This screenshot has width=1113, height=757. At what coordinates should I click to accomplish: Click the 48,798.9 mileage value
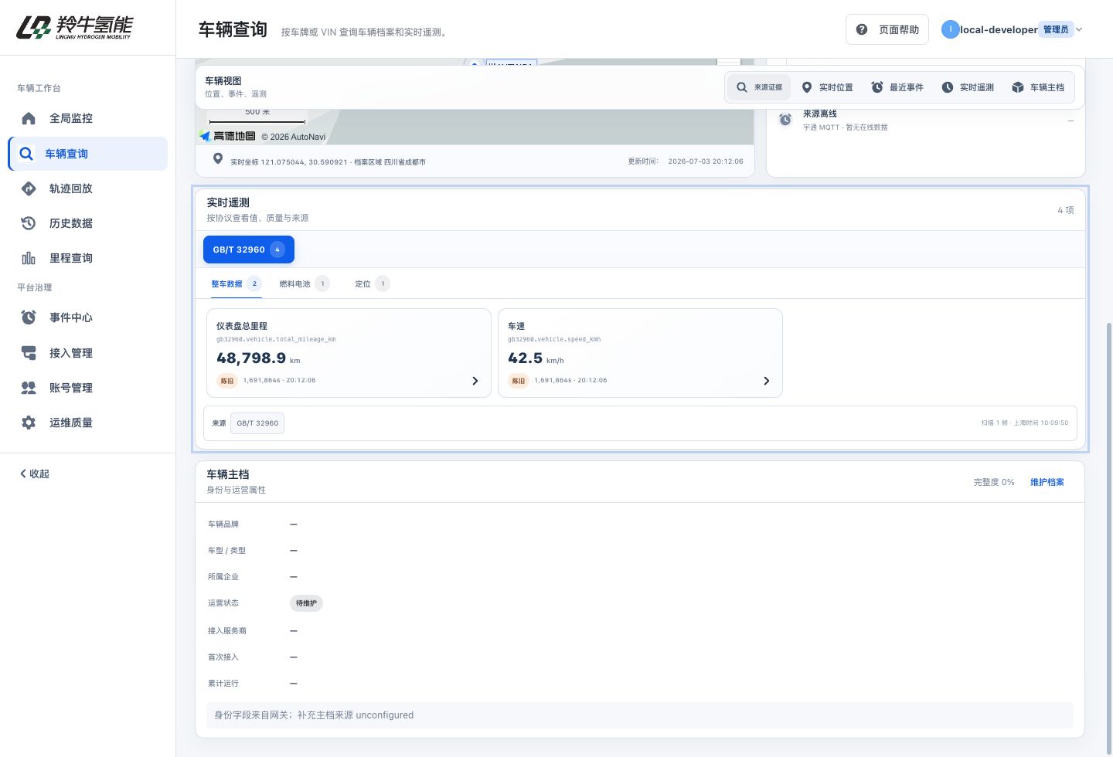point(251,358)
